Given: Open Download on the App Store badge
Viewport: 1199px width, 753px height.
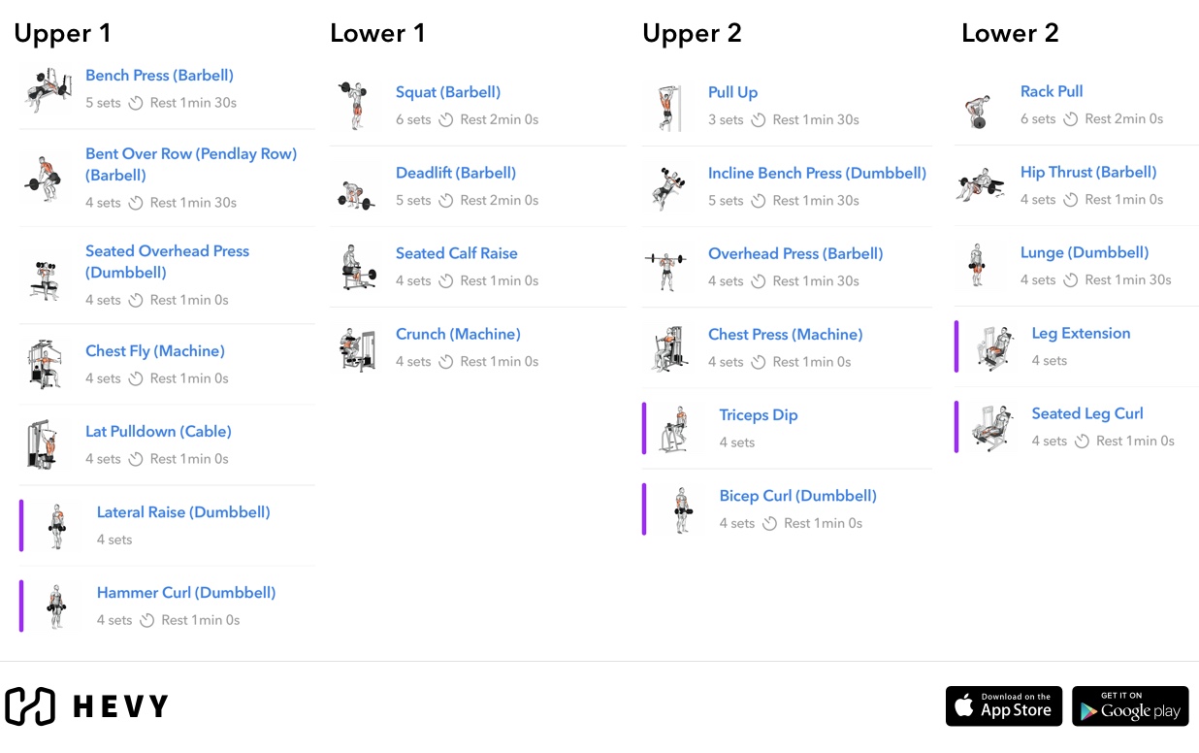Looking at the screenshot, I should tap(1004, 706).
